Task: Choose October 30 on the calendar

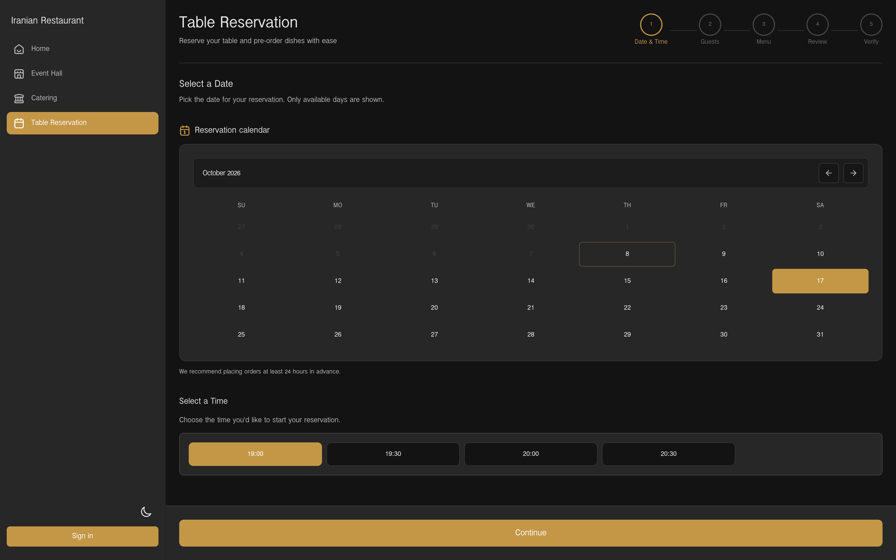Action: [724, 334]
